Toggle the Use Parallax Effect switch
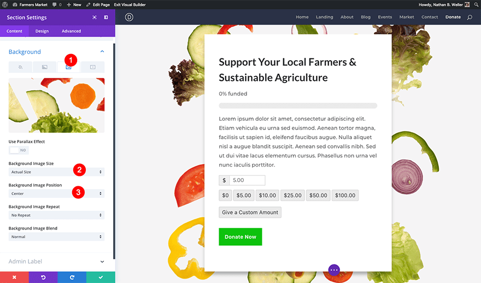 (x=19, y=150)
